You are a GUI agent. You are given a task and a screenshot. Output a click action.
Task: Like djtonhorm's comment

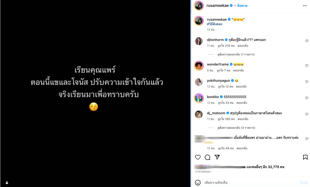(307, 41)
